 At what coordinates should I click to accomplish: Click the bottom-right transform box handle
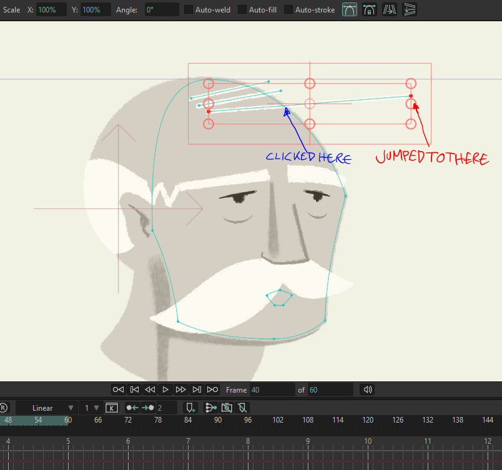point(411,124)
